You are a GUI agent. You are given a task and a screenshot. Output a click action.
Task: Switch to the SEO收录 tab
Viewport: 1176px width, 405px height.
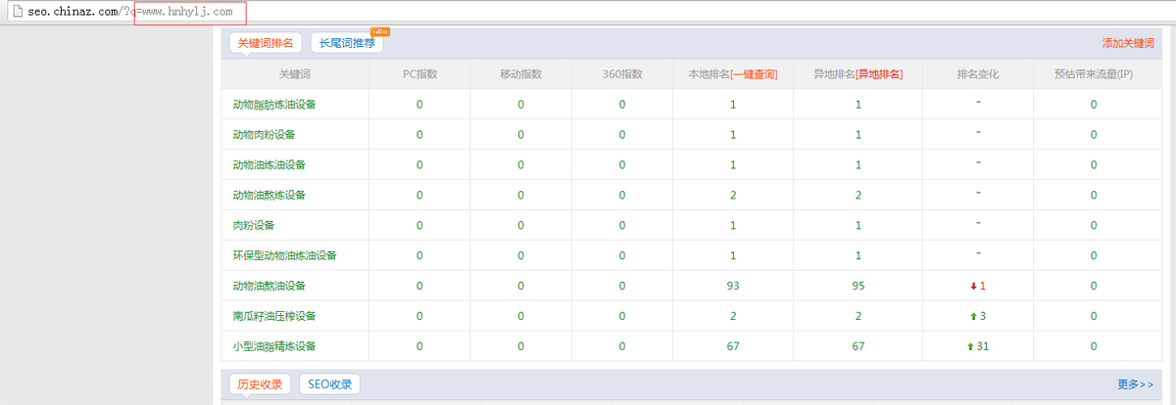click(x=329, y=384)
